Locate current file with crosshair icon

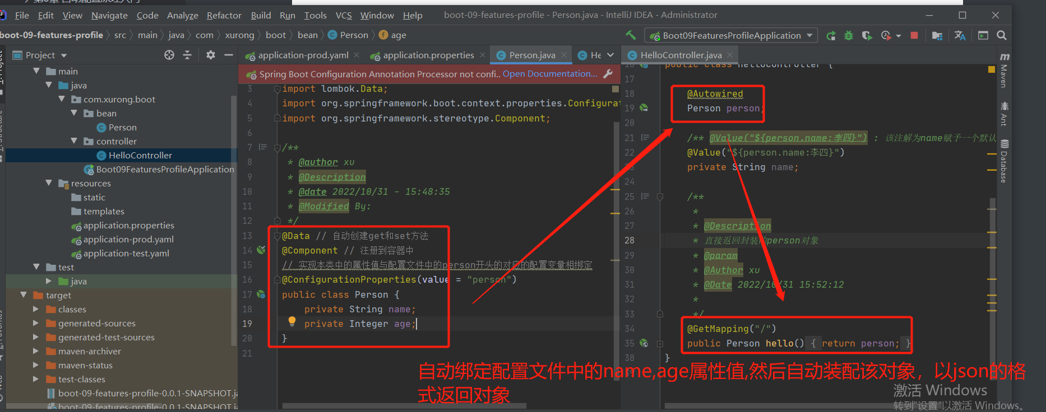[x=169, y=55]
